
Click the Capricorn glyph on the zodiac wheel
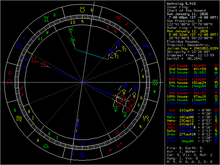pyautogui.click(x=146, y=119)
